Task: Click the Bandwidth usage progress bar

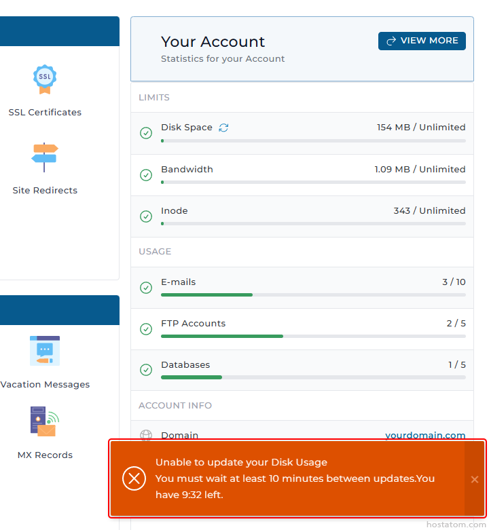Action: [x=313, y=182]
